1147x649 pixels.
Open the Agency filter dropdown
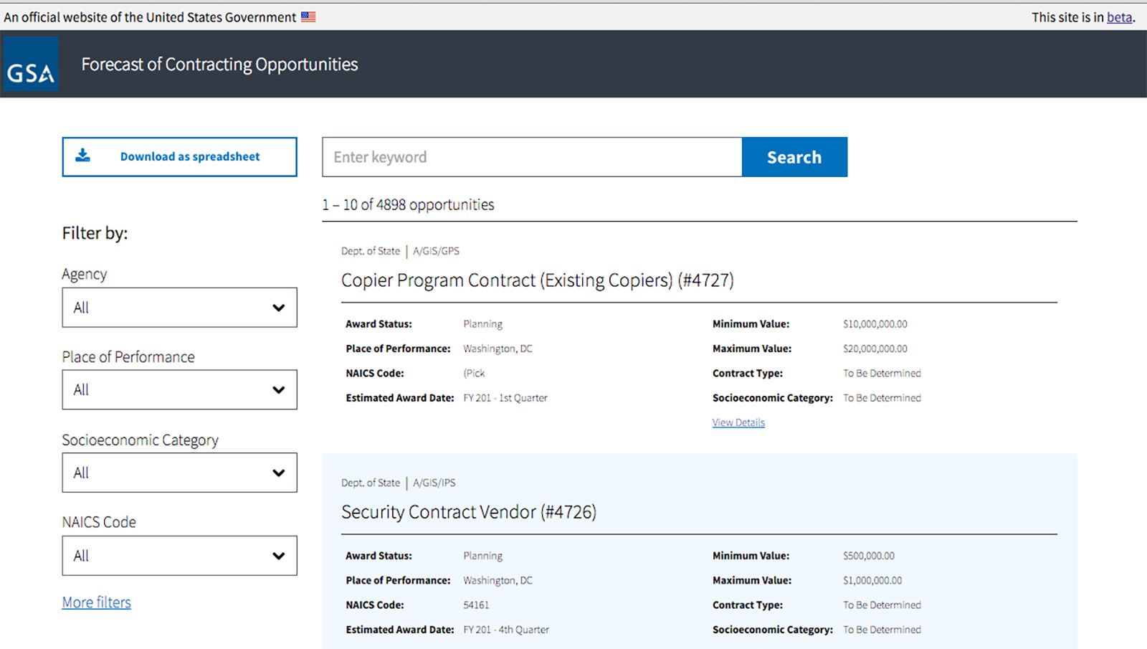tap(179, 308)
